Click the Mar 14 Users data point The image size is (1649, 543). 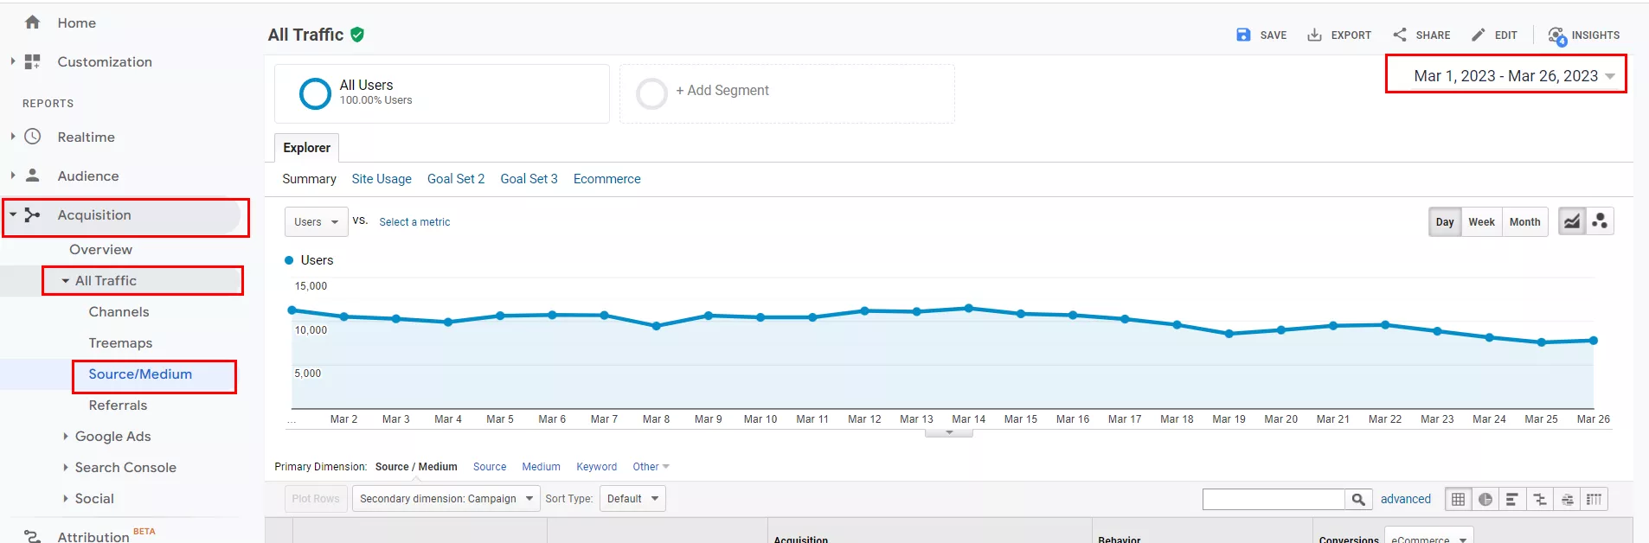coord(969,308)
